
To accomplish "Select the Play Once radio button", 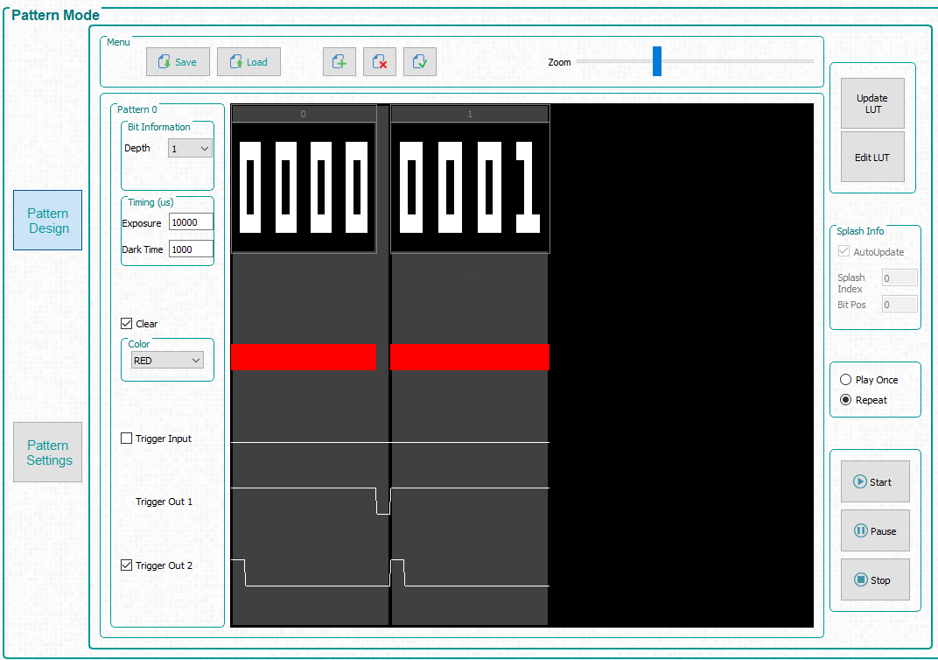I will pos(845,380).
